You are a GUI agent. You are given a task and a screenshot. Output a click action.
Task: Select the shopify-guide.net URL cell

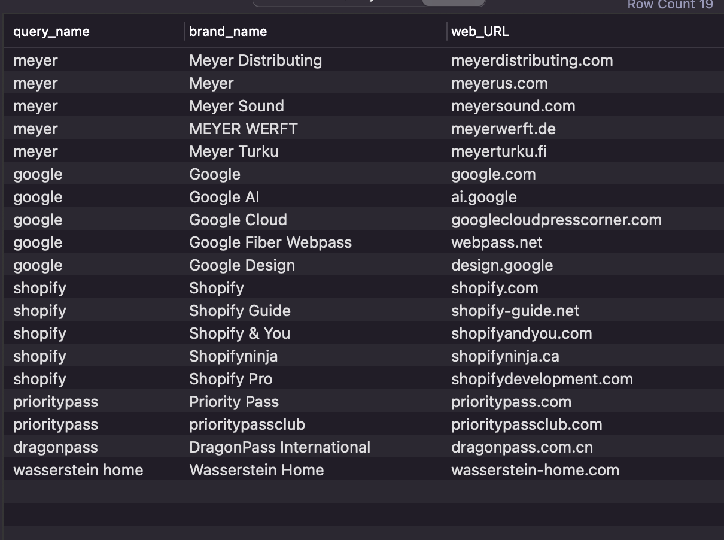[515, 311]
